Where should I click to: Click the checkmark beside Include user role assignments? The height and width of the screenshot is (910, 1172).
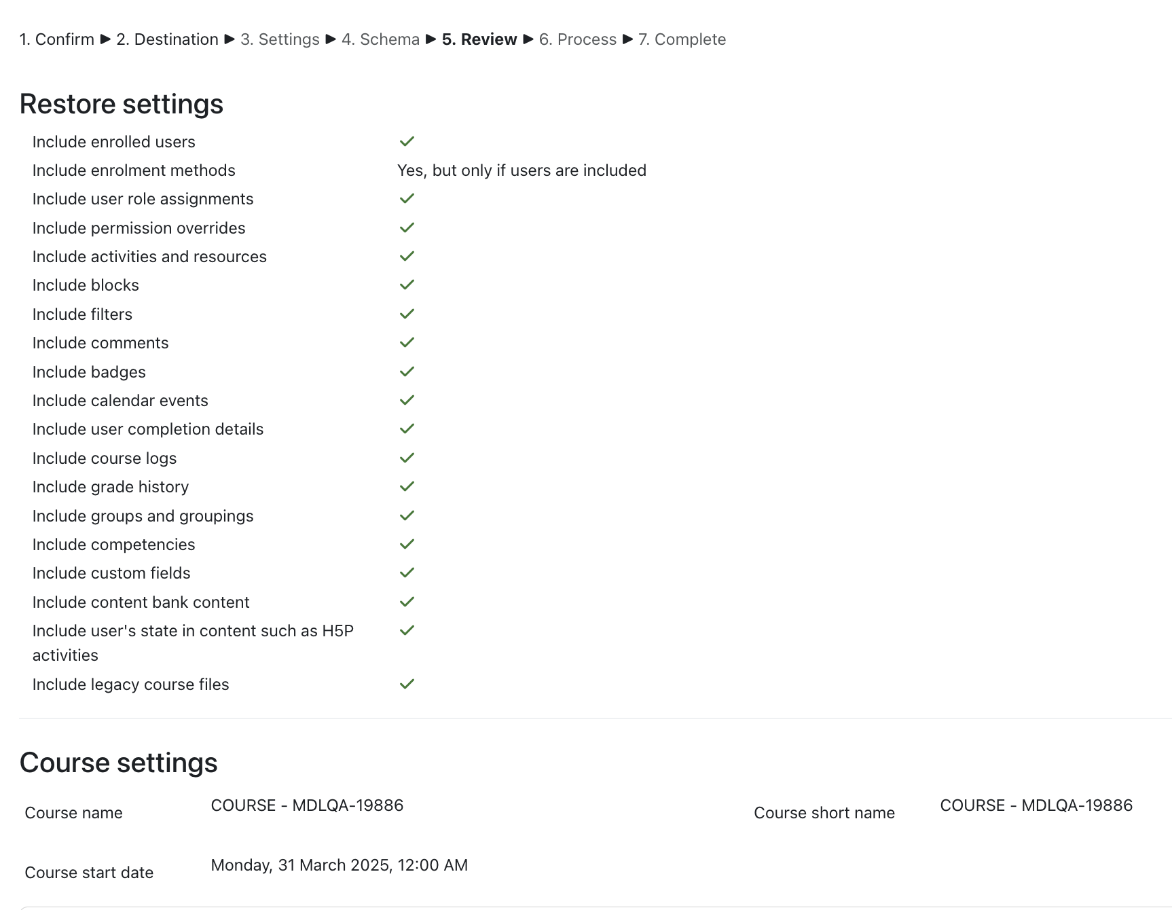(x=407, y=198)
